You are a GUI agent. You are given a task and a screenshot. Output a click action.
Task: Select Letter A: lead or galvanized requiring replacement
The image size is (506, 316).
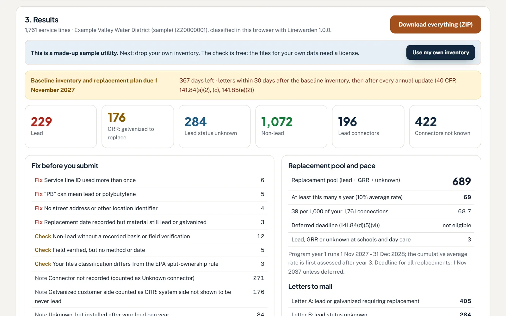pos(381,301)
